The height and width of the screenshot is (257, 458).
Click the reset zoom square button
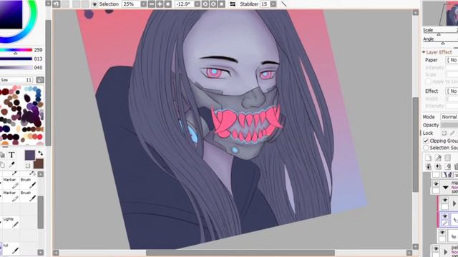pos(167,4)
